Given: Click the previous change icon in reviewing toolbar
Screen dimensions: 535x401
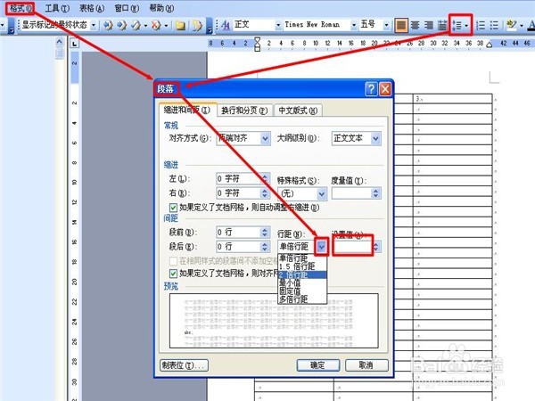Looking at the screenshot, I should tap(108, 25).
